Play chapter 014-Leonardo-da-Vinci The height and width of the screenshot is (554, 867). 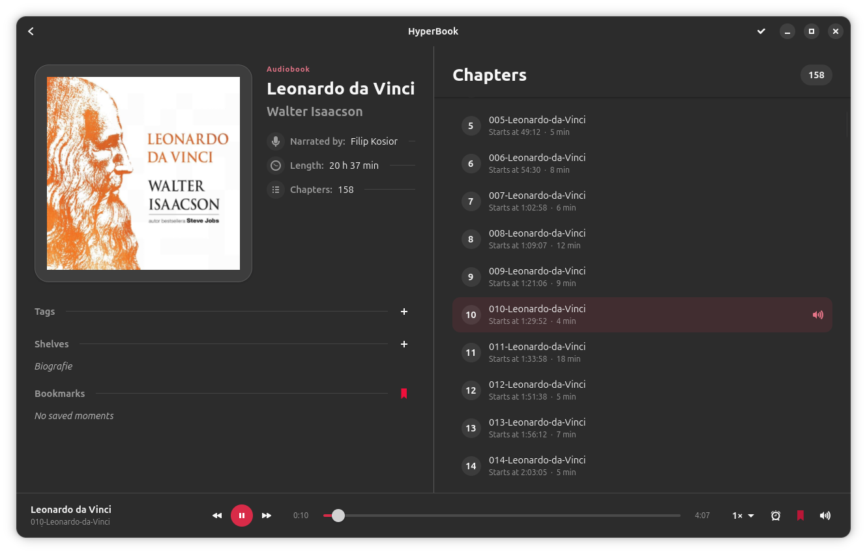click(642, 466)
